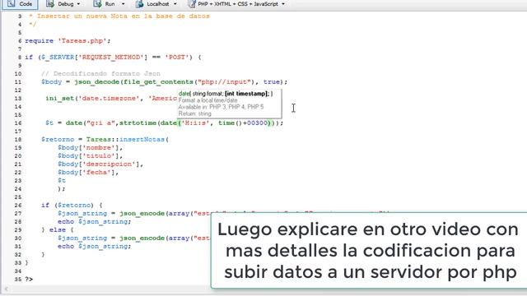Screen dimensions: 527x296
Task: Select the Code view tab
Action: click(20, 4)
